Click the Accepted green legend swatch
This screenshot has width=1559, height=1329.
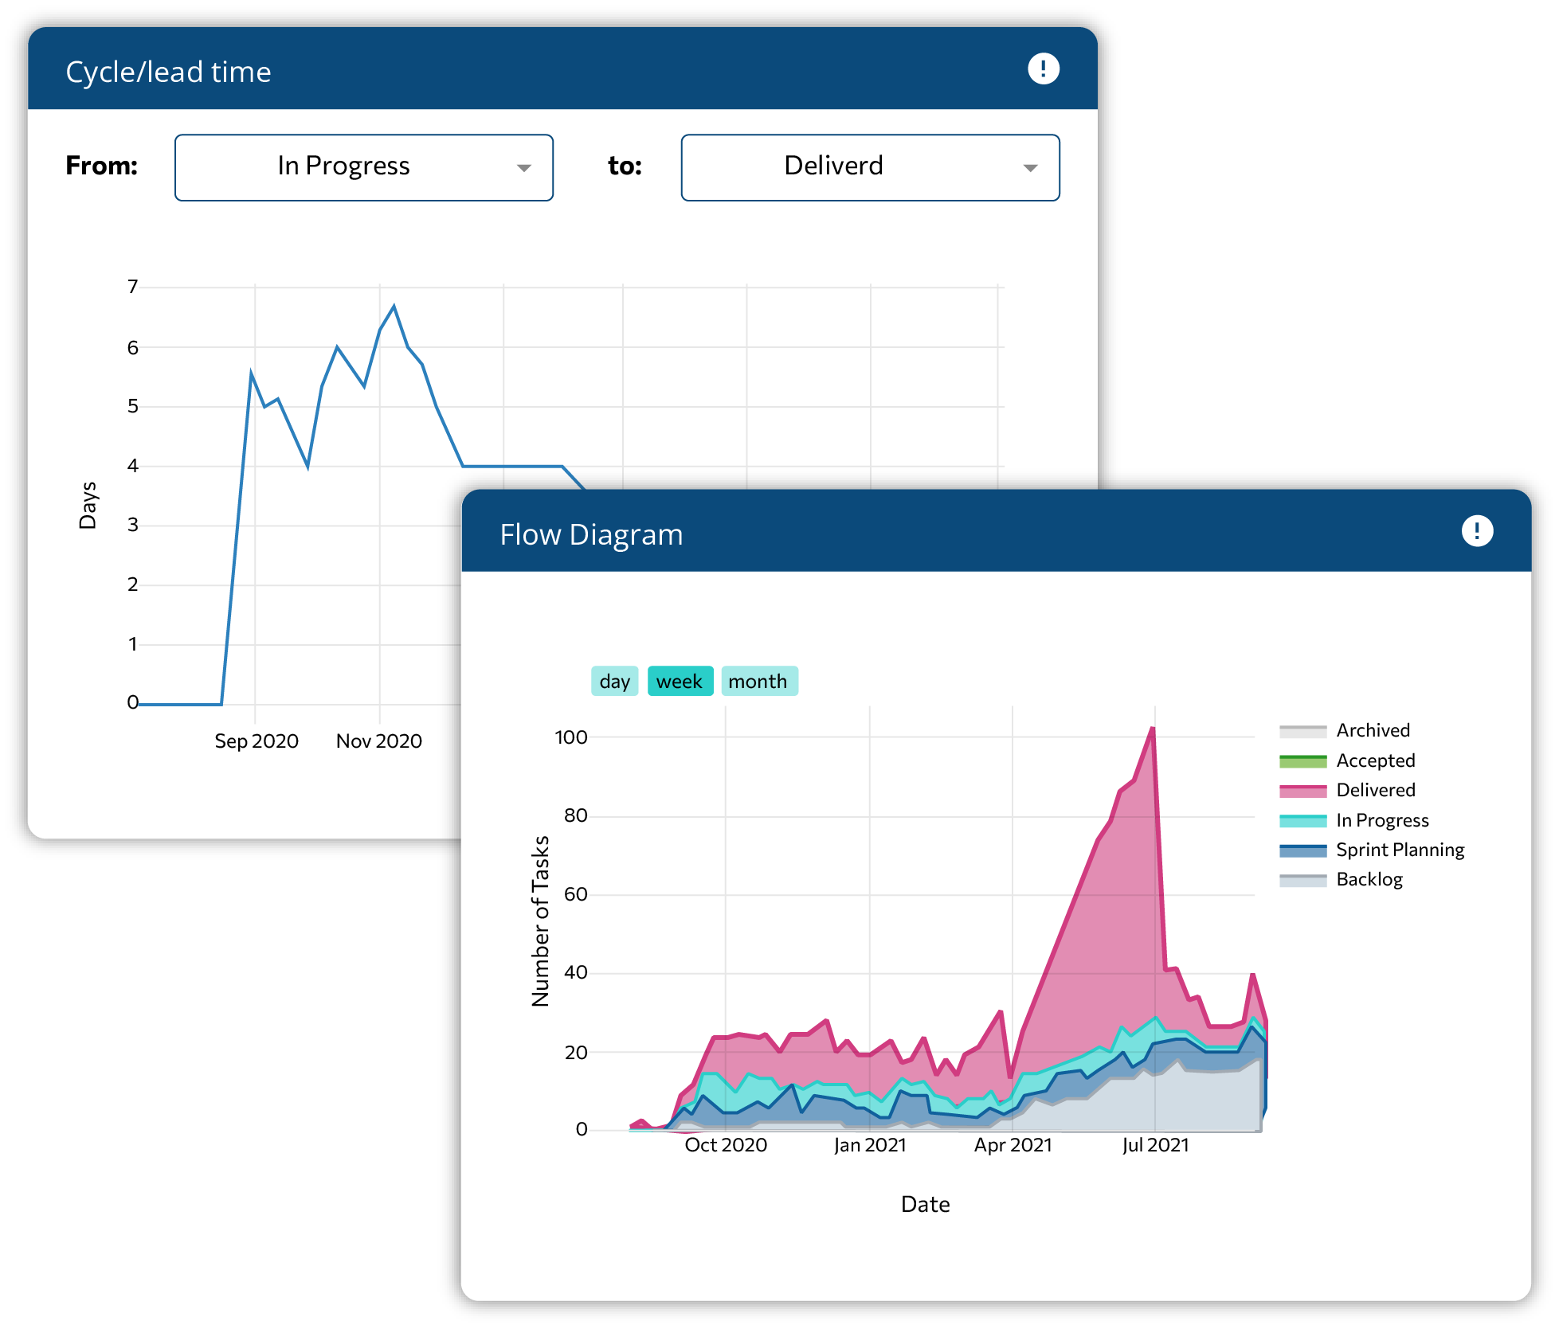click(x=1302, y=761)
